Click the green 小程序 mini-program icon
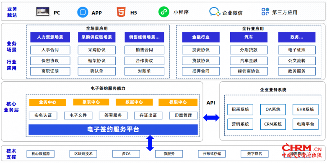This screenshot has height=163, width=327. point(163,12)
